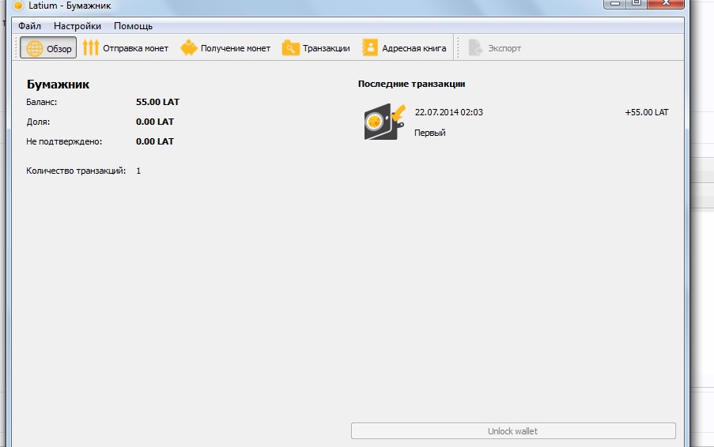Click the Первый transaction label

tap(430, 133)
